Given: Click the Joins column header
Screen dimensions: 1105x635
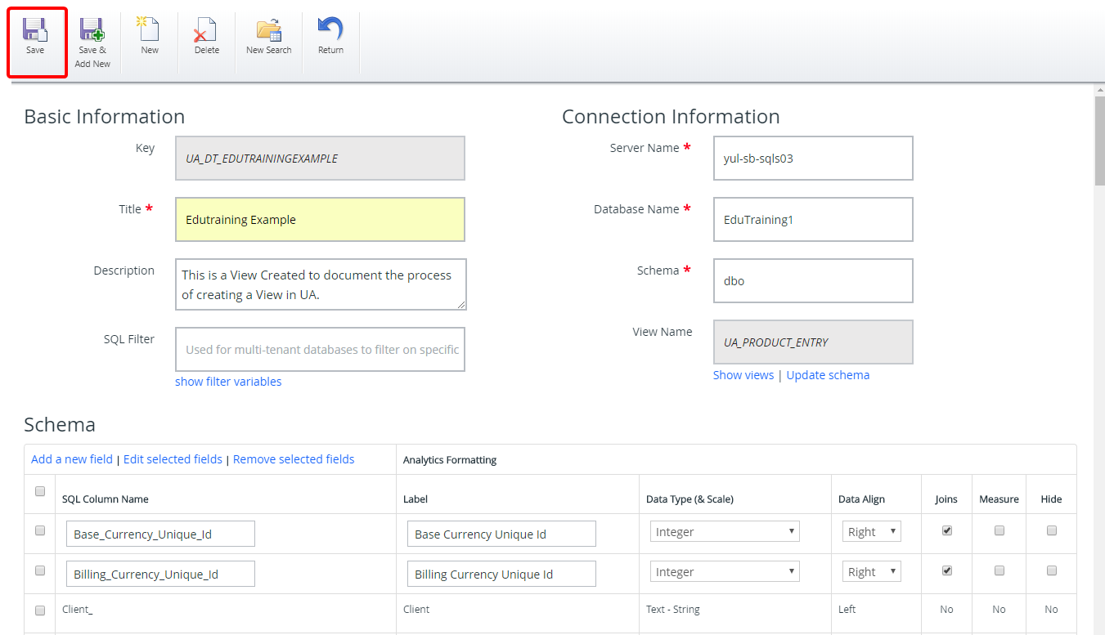Looking at the screenshot, I should click(x=947, y=499).
